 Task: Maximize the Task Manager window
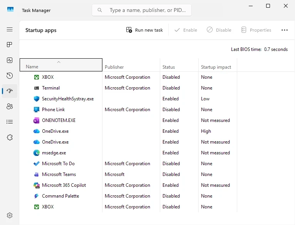click(268, 6)
